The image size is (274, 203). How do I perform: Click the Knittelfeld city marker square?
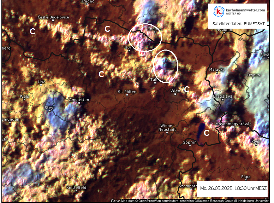[76, 191]
